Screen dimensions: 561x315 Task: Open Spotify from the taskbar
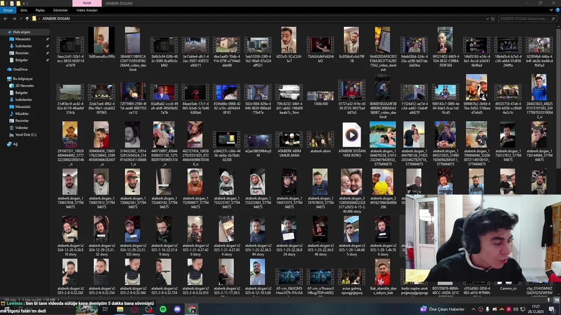click(163, 309)
